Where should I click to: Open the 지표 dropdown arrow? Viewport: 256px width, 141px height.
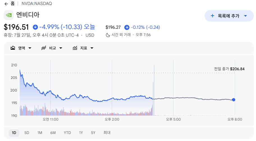[x=92, y=48]
